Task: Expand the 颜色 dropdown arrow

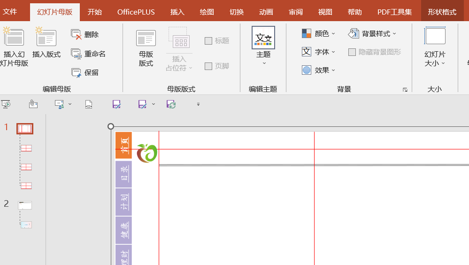Action: (x=333, y=33)
